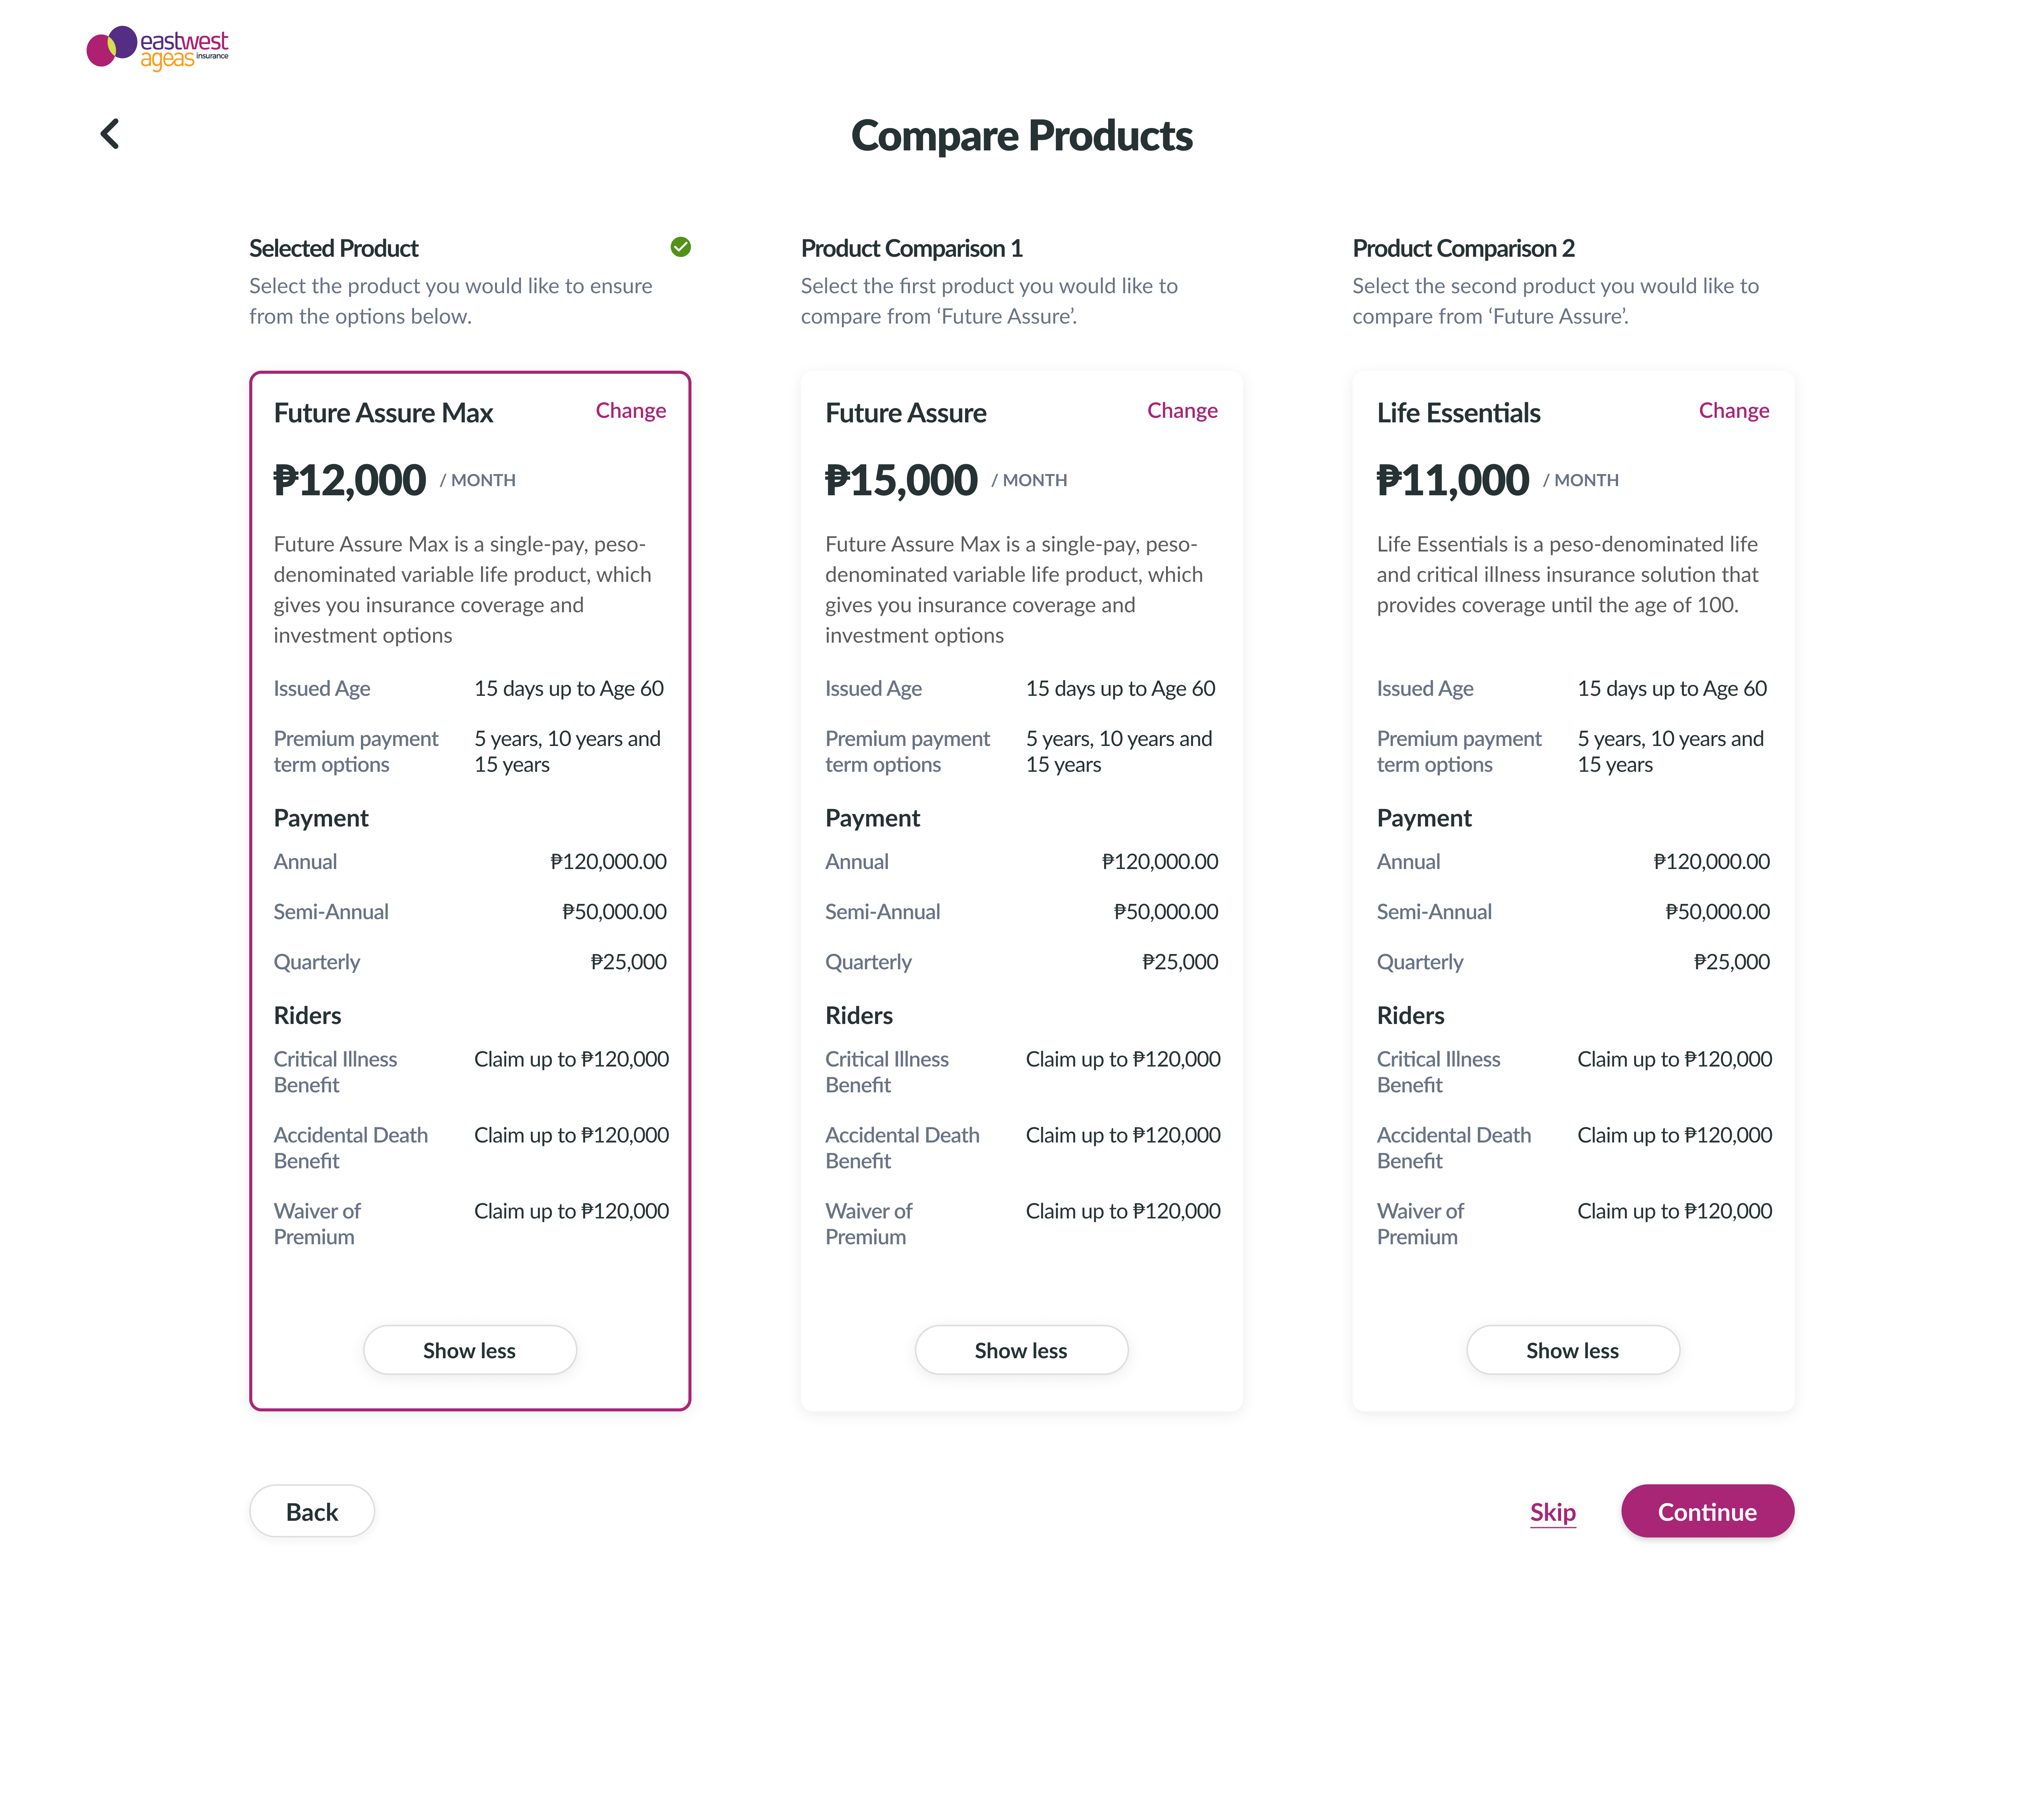Change the Future Assure comparison product
Image resolution: width=2044 pixels, height=1814 pixels.
pyautogui.click(x=1182, y=411)
